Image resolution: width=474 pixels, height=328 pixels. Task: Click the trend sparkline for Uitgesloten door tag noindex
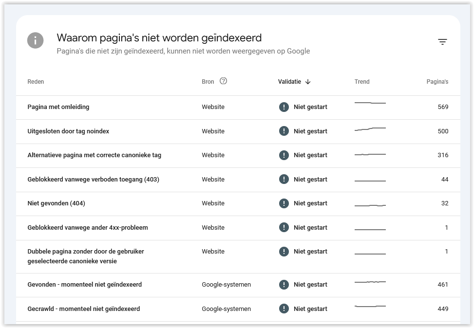(x=370, y=129)
